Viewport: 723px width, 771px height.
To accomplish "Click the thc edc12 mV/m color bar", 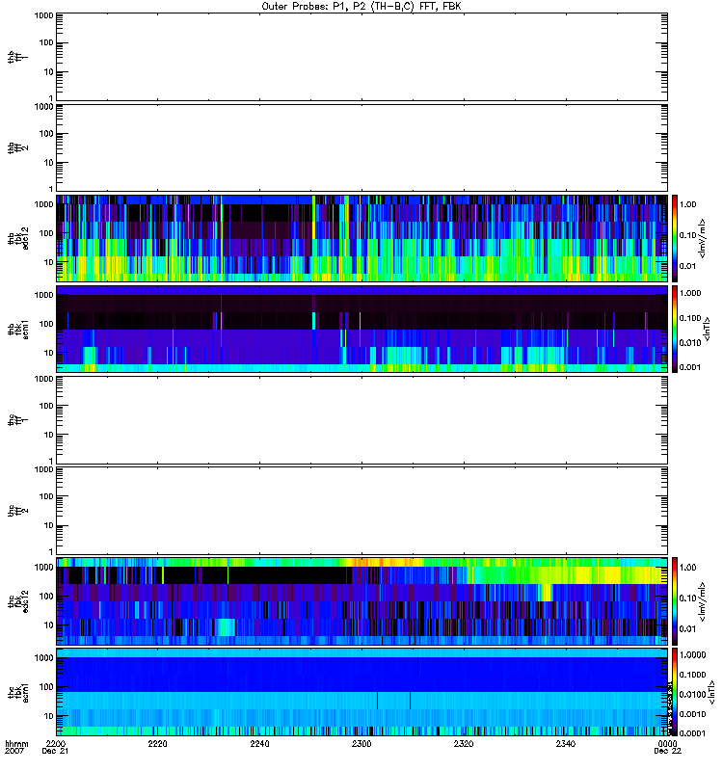I will pyautogui.click(x=676, y=601).
